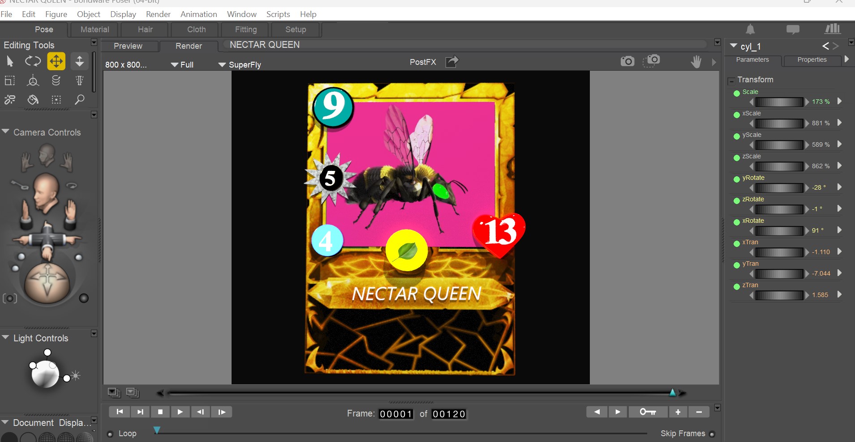The image size is (855, 442).
Task: Click the camera trackball sphere
Action: [x=47, y=283]
